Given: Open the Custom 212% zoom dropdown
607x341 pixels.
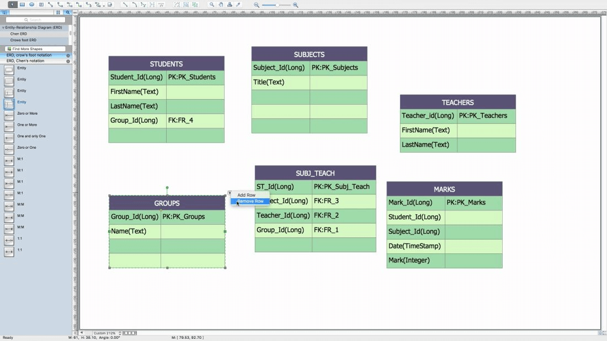Looking at the screenshot, I should [107, 333].
